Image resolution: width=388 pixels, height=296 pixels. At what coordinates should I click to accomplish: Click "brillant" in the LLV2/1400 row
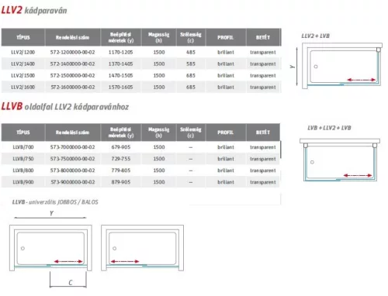(x=226, y=64)
